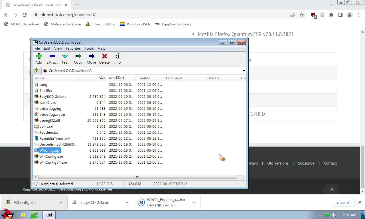Open the Edit menu in 7-Zip
Image resolution: width=365 pixels, height=219 pixels.
pyautogui.click(x=47, y=48)
